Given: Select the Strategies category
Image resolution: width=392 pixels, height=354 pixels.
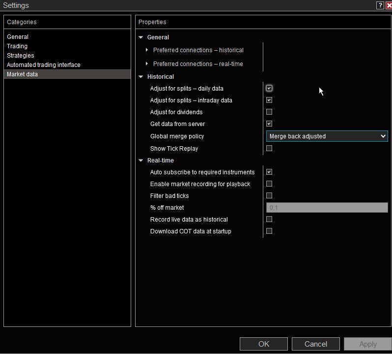Looking at the screenshot, I should tap(21, 56).
